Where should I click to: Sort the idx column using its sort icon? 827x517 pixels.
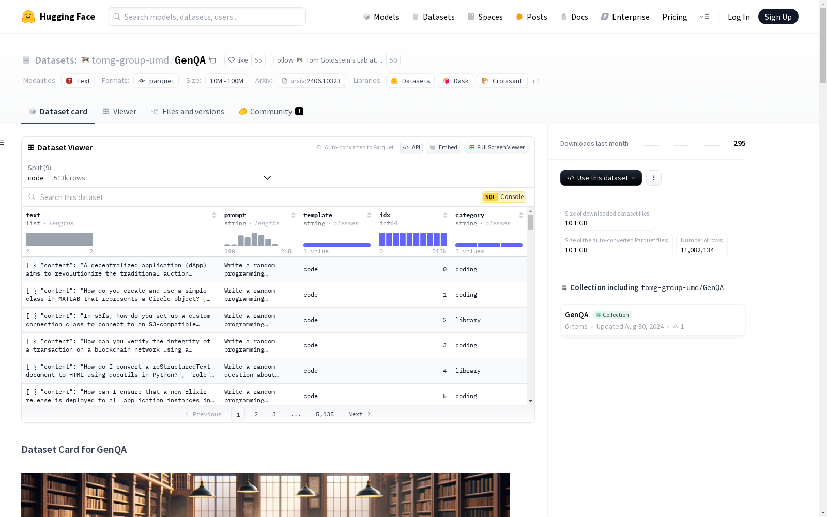coord(445,215)
